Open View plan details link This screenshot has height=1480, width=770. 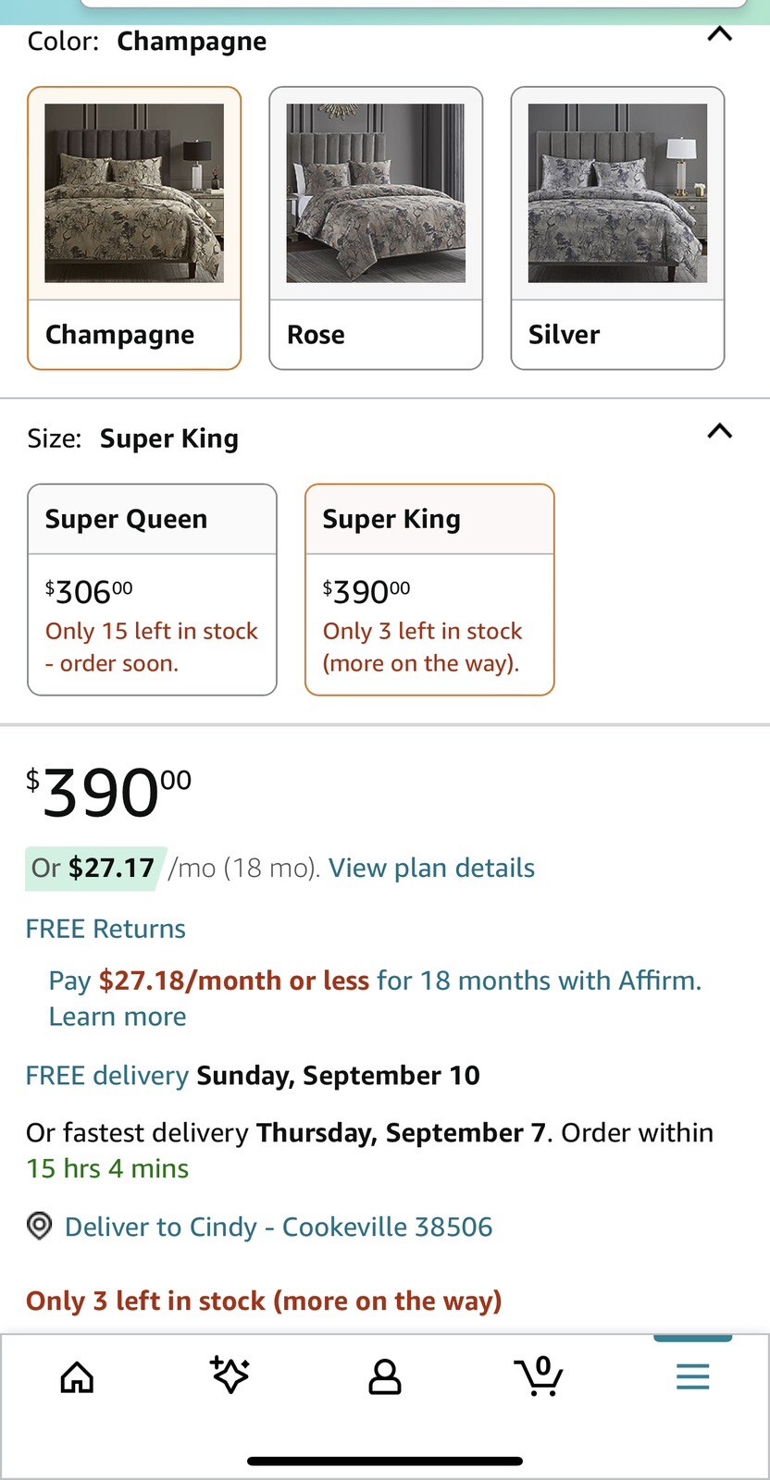pos(431,868)
